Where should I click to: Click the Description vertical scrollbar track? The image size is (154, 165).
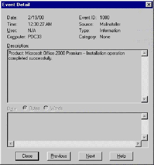pos(144,76)
